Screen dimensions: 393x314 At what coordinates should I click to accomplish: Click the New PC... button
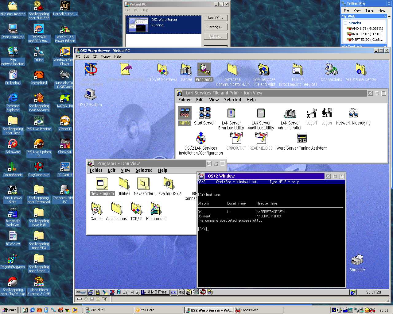(x=216, y=18)
